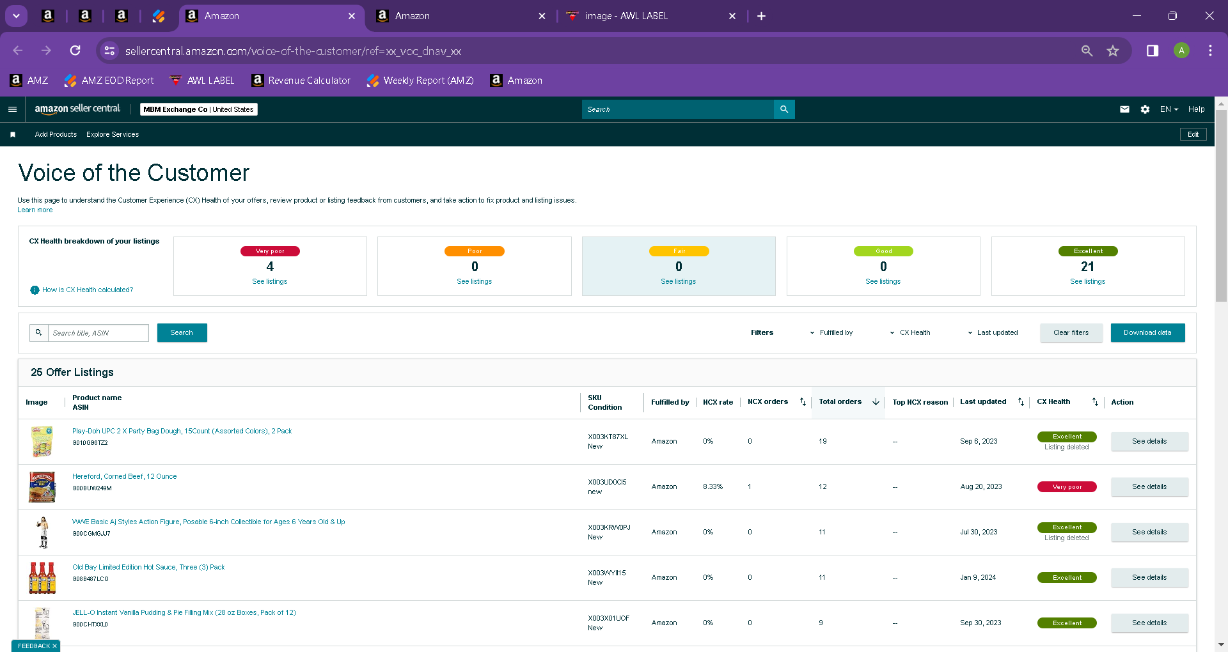Click the FEEDBACK tab button

[34, 646]
